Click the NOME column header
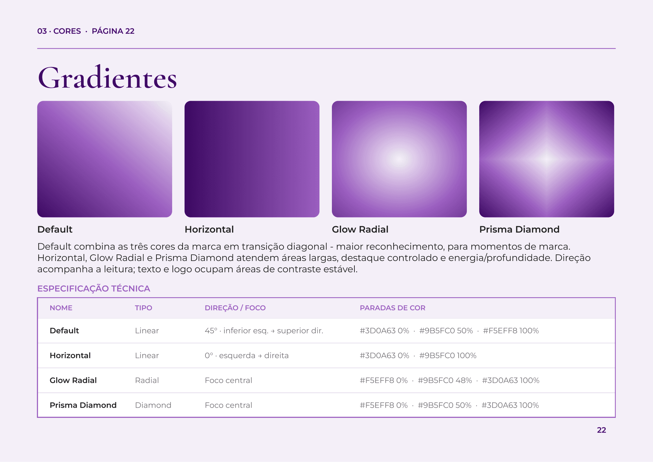Screen dimensions: 653x462 click(61, 308)
